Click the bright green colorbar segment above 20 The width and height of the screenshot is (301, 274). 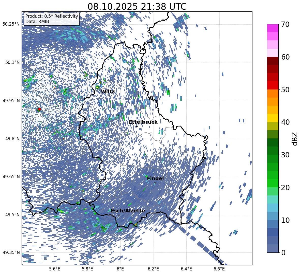point(273,183)
